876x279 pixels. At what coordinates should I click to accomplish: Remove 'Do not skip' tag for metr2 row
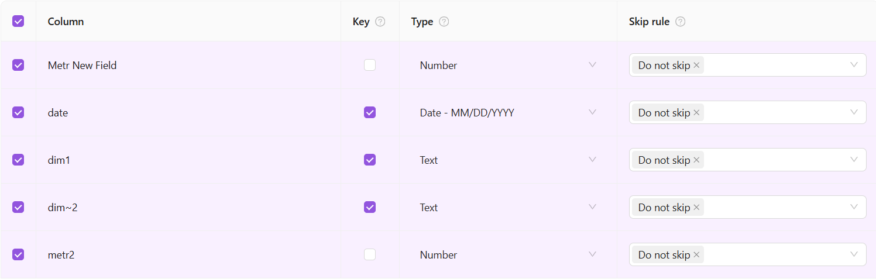click(696, 255)
